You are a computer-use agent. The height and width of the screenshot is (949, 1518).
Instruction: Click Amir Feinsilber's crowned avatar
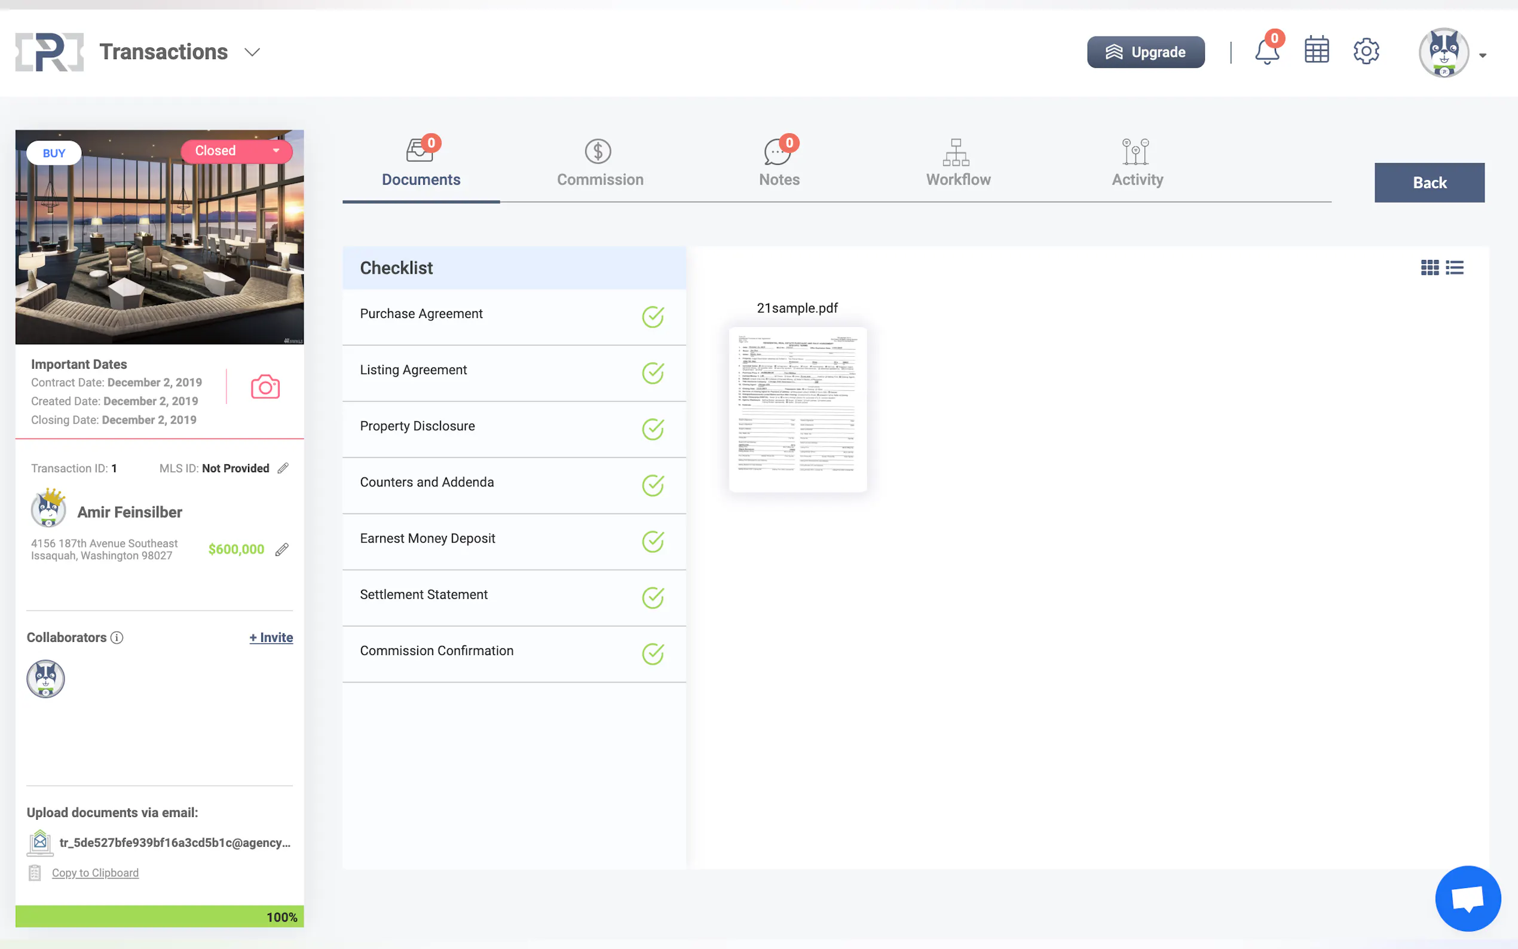[x=48, y=509]
